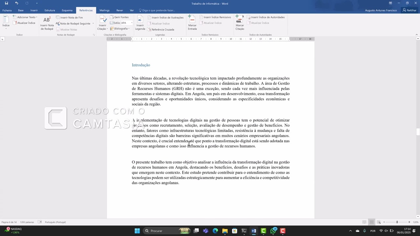Save the document with the floppy disk icon
Screen dimensions: 420x236
point(6,3)
